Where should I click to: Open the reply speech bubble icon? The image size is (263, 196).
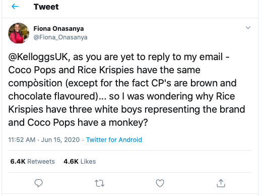coord(38,183)
